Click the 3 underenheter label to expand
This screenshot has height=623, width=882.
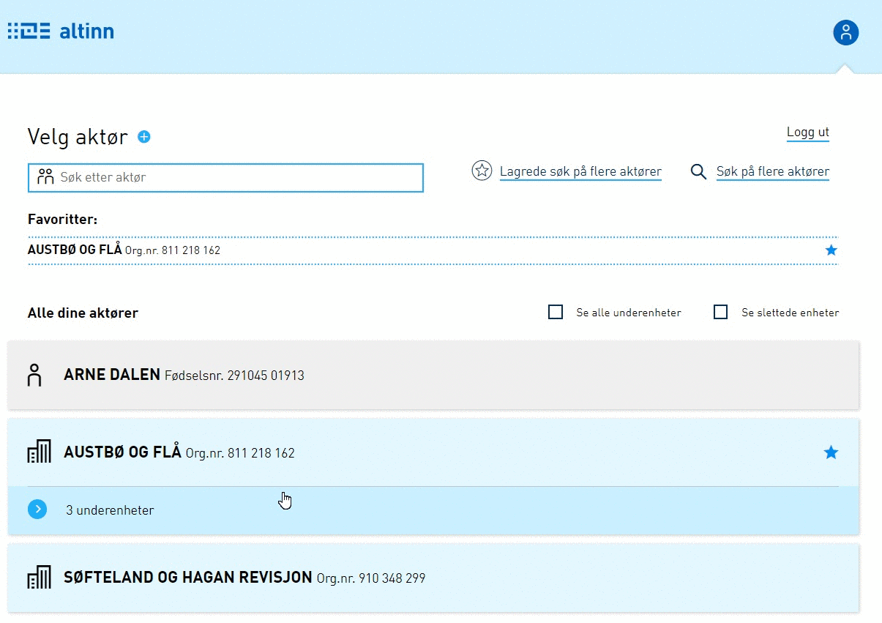pyautogui.click(x=110, y=510)
